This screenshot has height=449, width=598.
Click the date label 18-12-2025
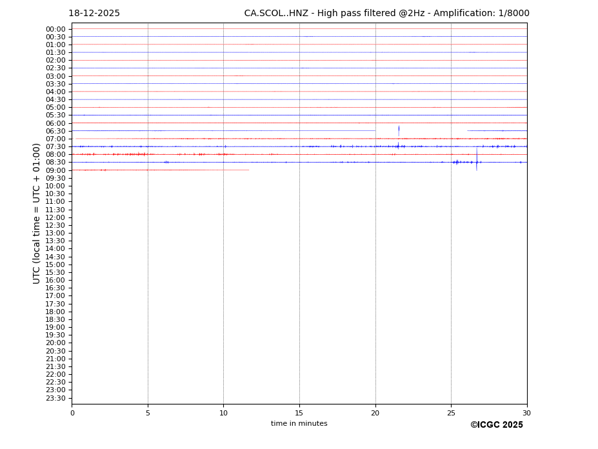click(x=94, y=14)
